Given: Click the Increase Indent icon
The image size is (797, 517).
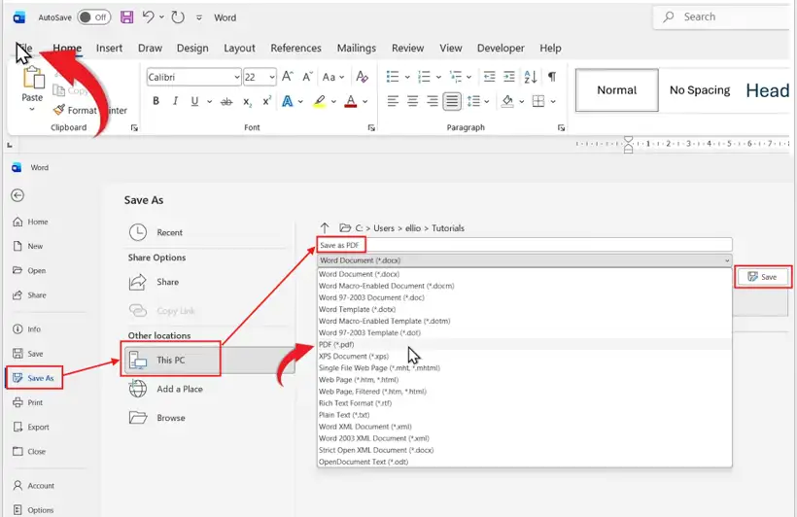Looking at the screenshot, I should pyautogui.click(x=508, y=76).
